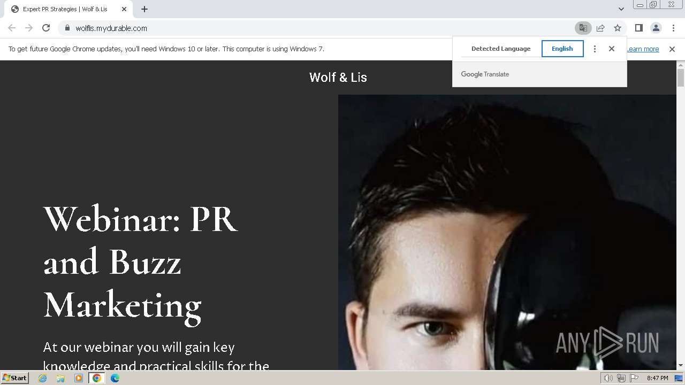Image resolution: width=685 pixels, height=385 pixels.
Task: Go forward to next page
Action: coord(29,28)
